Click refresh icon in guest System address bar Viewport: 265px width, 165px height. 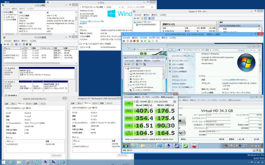(242, 50)
